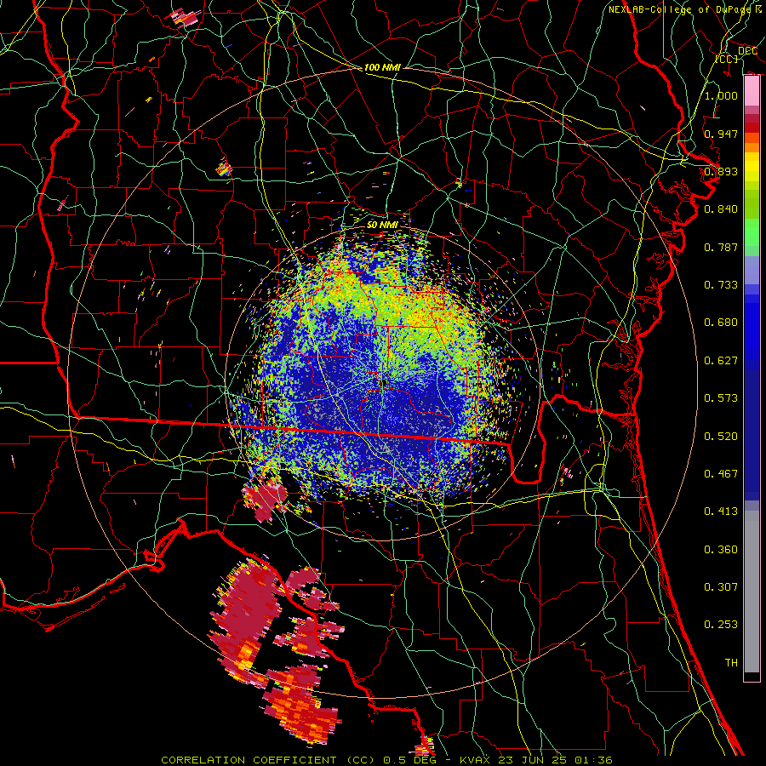Screen dimensions: 766x766
Task: Click the 0.840 legend value
Action: 721,209
